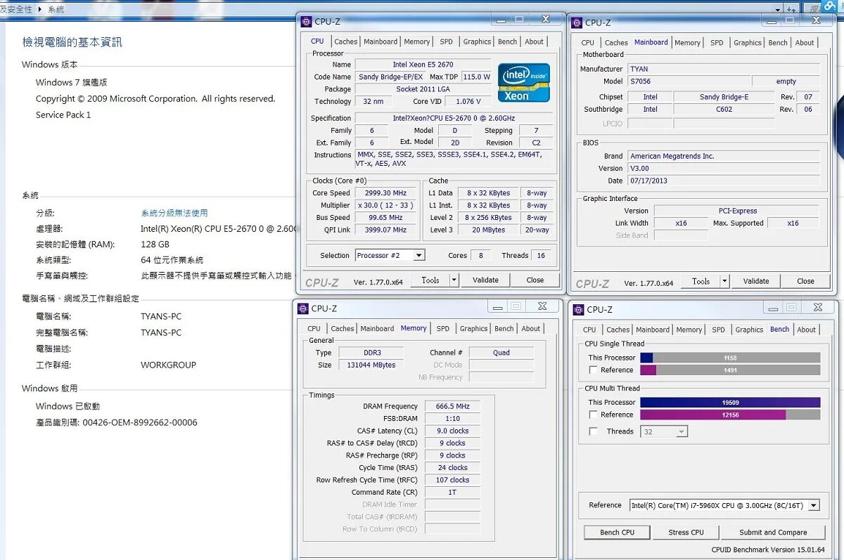Click memory Size value 131044 MBytes
This screenshot has height=560, width=844.
tap(371, 365)
